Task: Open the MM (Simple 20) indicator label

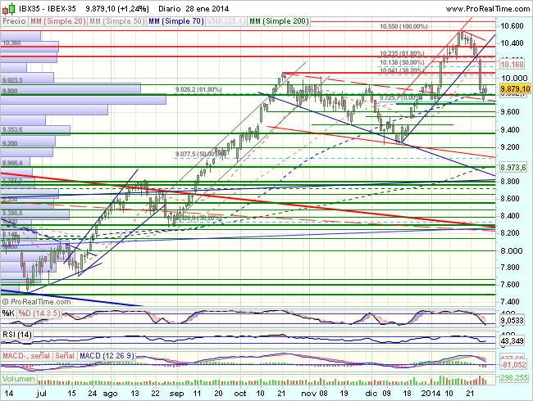Action: tap(57, 21)
